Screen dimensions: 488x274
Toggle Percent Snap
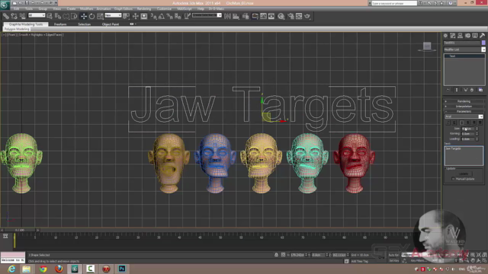[x=169, y=16]
